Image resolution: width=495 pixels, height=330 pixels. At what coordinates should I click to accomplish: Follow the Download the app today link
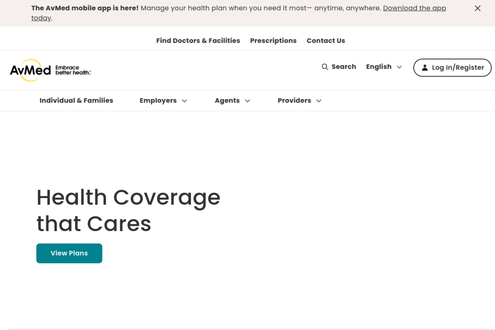point(414,8)
